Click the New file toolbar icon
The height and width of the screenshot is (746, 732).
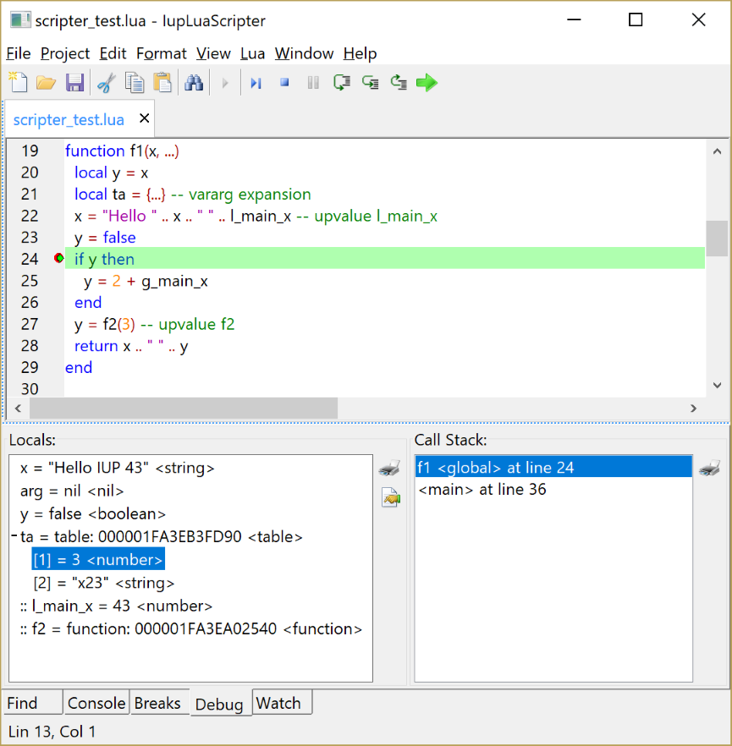[x=18, y=82]
